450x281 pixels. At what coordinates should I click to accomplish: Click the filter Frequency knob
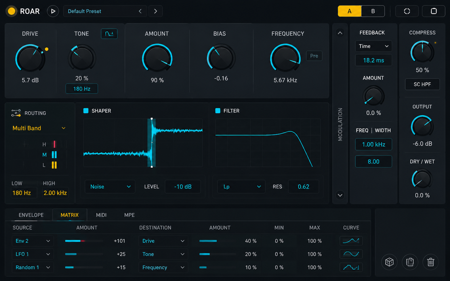(285, 58)
